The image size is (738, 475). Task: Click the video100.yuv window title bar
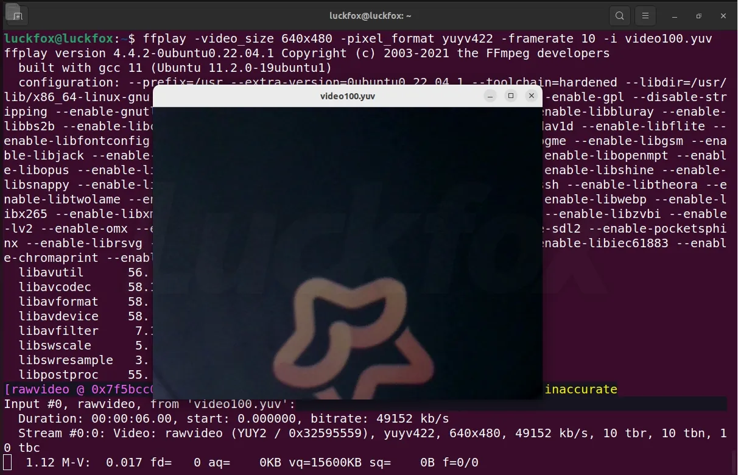[348, 96]
